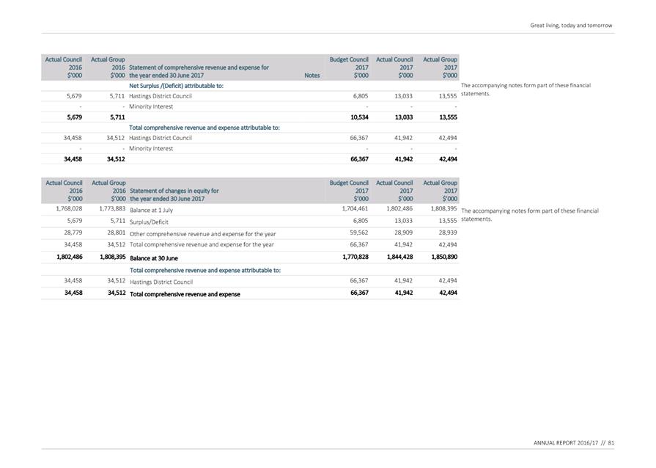The height and width of the screenshot is (468, 656).
Task: Select 13,555 in the equity table Surplus/Deficit row
Action: [448, 221]
